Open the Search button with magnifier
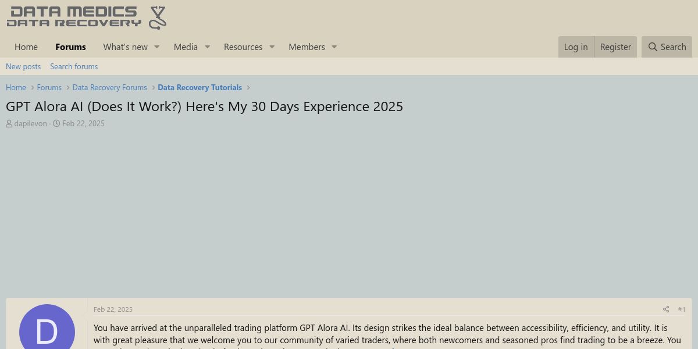The height and width of the screenshot is (349, 698). click(667, 47)
